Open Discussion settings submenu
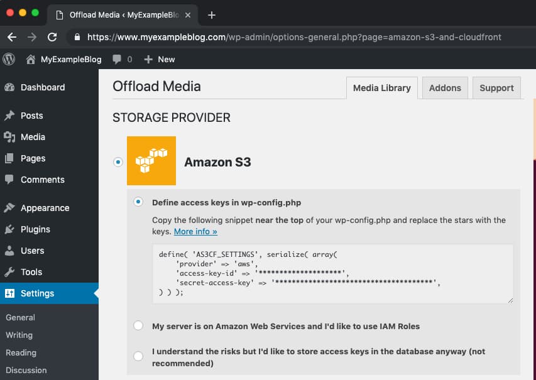The width and height of the screenshot is (536, 380). 26,370
